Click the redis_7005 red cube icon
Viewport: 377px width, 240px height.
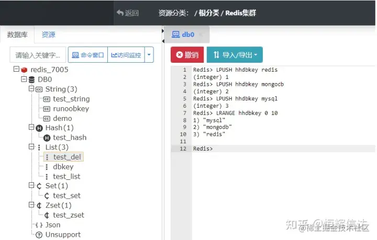click(x=24, y=70)
